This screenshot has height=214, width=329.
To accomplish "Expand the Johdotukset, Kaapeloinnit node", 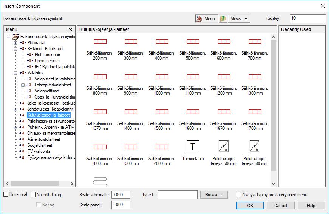I will click(x=15, y=109).
